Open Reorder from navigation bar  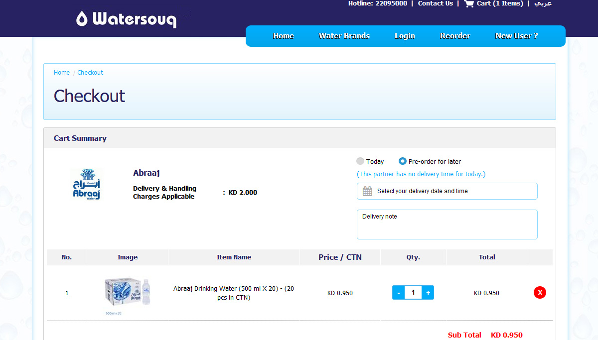pyautogui.click(x=455, y=36)
